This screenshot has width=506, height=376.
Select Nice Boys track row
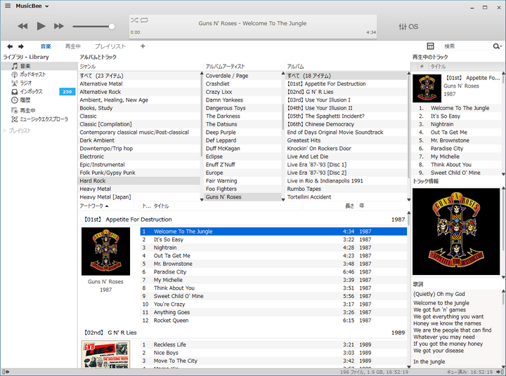click(273, 353)
